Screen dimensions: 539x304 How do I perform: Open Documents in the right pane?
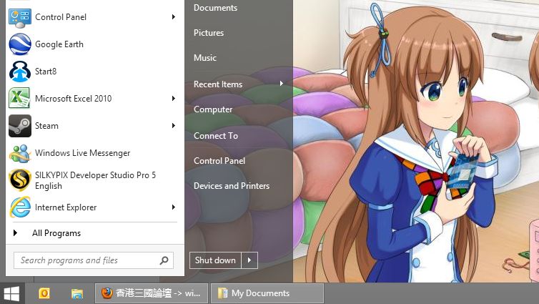tap(216, 8)
